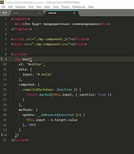Close the k.txt tab
This screenshot has width=134, height=154.
pyautogui.click(x=40, y=13)
